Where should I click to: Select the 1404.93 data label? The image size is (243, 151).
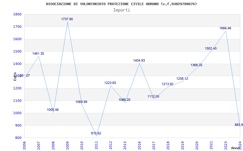pos(139,61)
